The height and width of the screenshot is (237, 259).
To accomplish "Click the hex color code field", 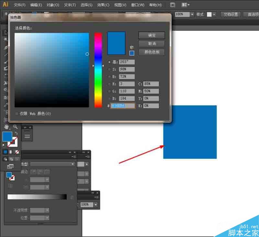I will [x=123, y=106].
